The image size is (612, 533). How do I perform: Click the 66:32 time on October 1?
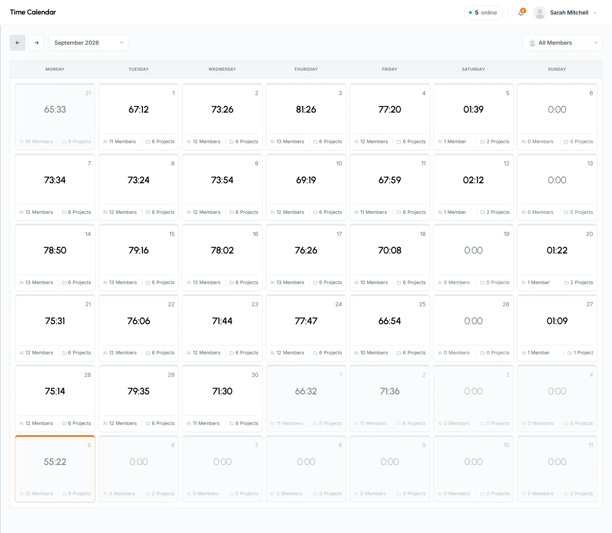[306, 391]
